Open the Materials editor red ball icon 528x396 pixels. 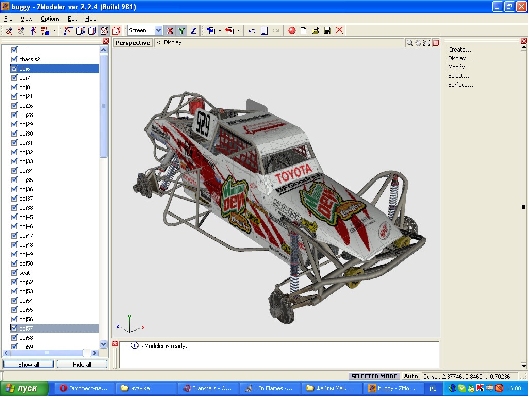tap(292, 30)
